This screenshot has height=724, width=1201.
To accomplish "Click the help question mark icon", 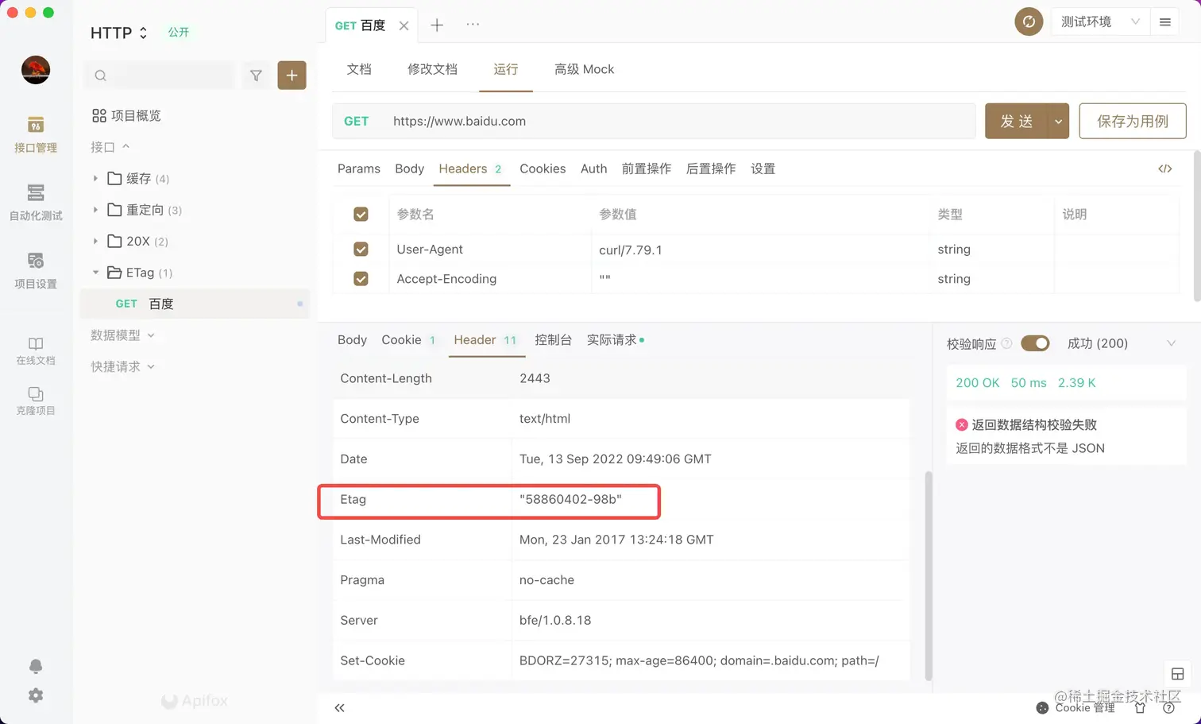I will pos(1169,707).
